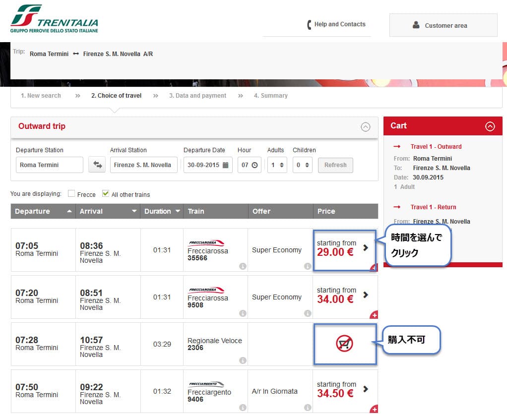
Task: Click the red arrow next to Travel 1 - Outward
Action: click(397, 146)
